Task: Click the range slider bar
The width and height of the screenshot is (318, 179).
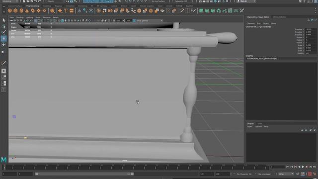Action: coord(84,174)
